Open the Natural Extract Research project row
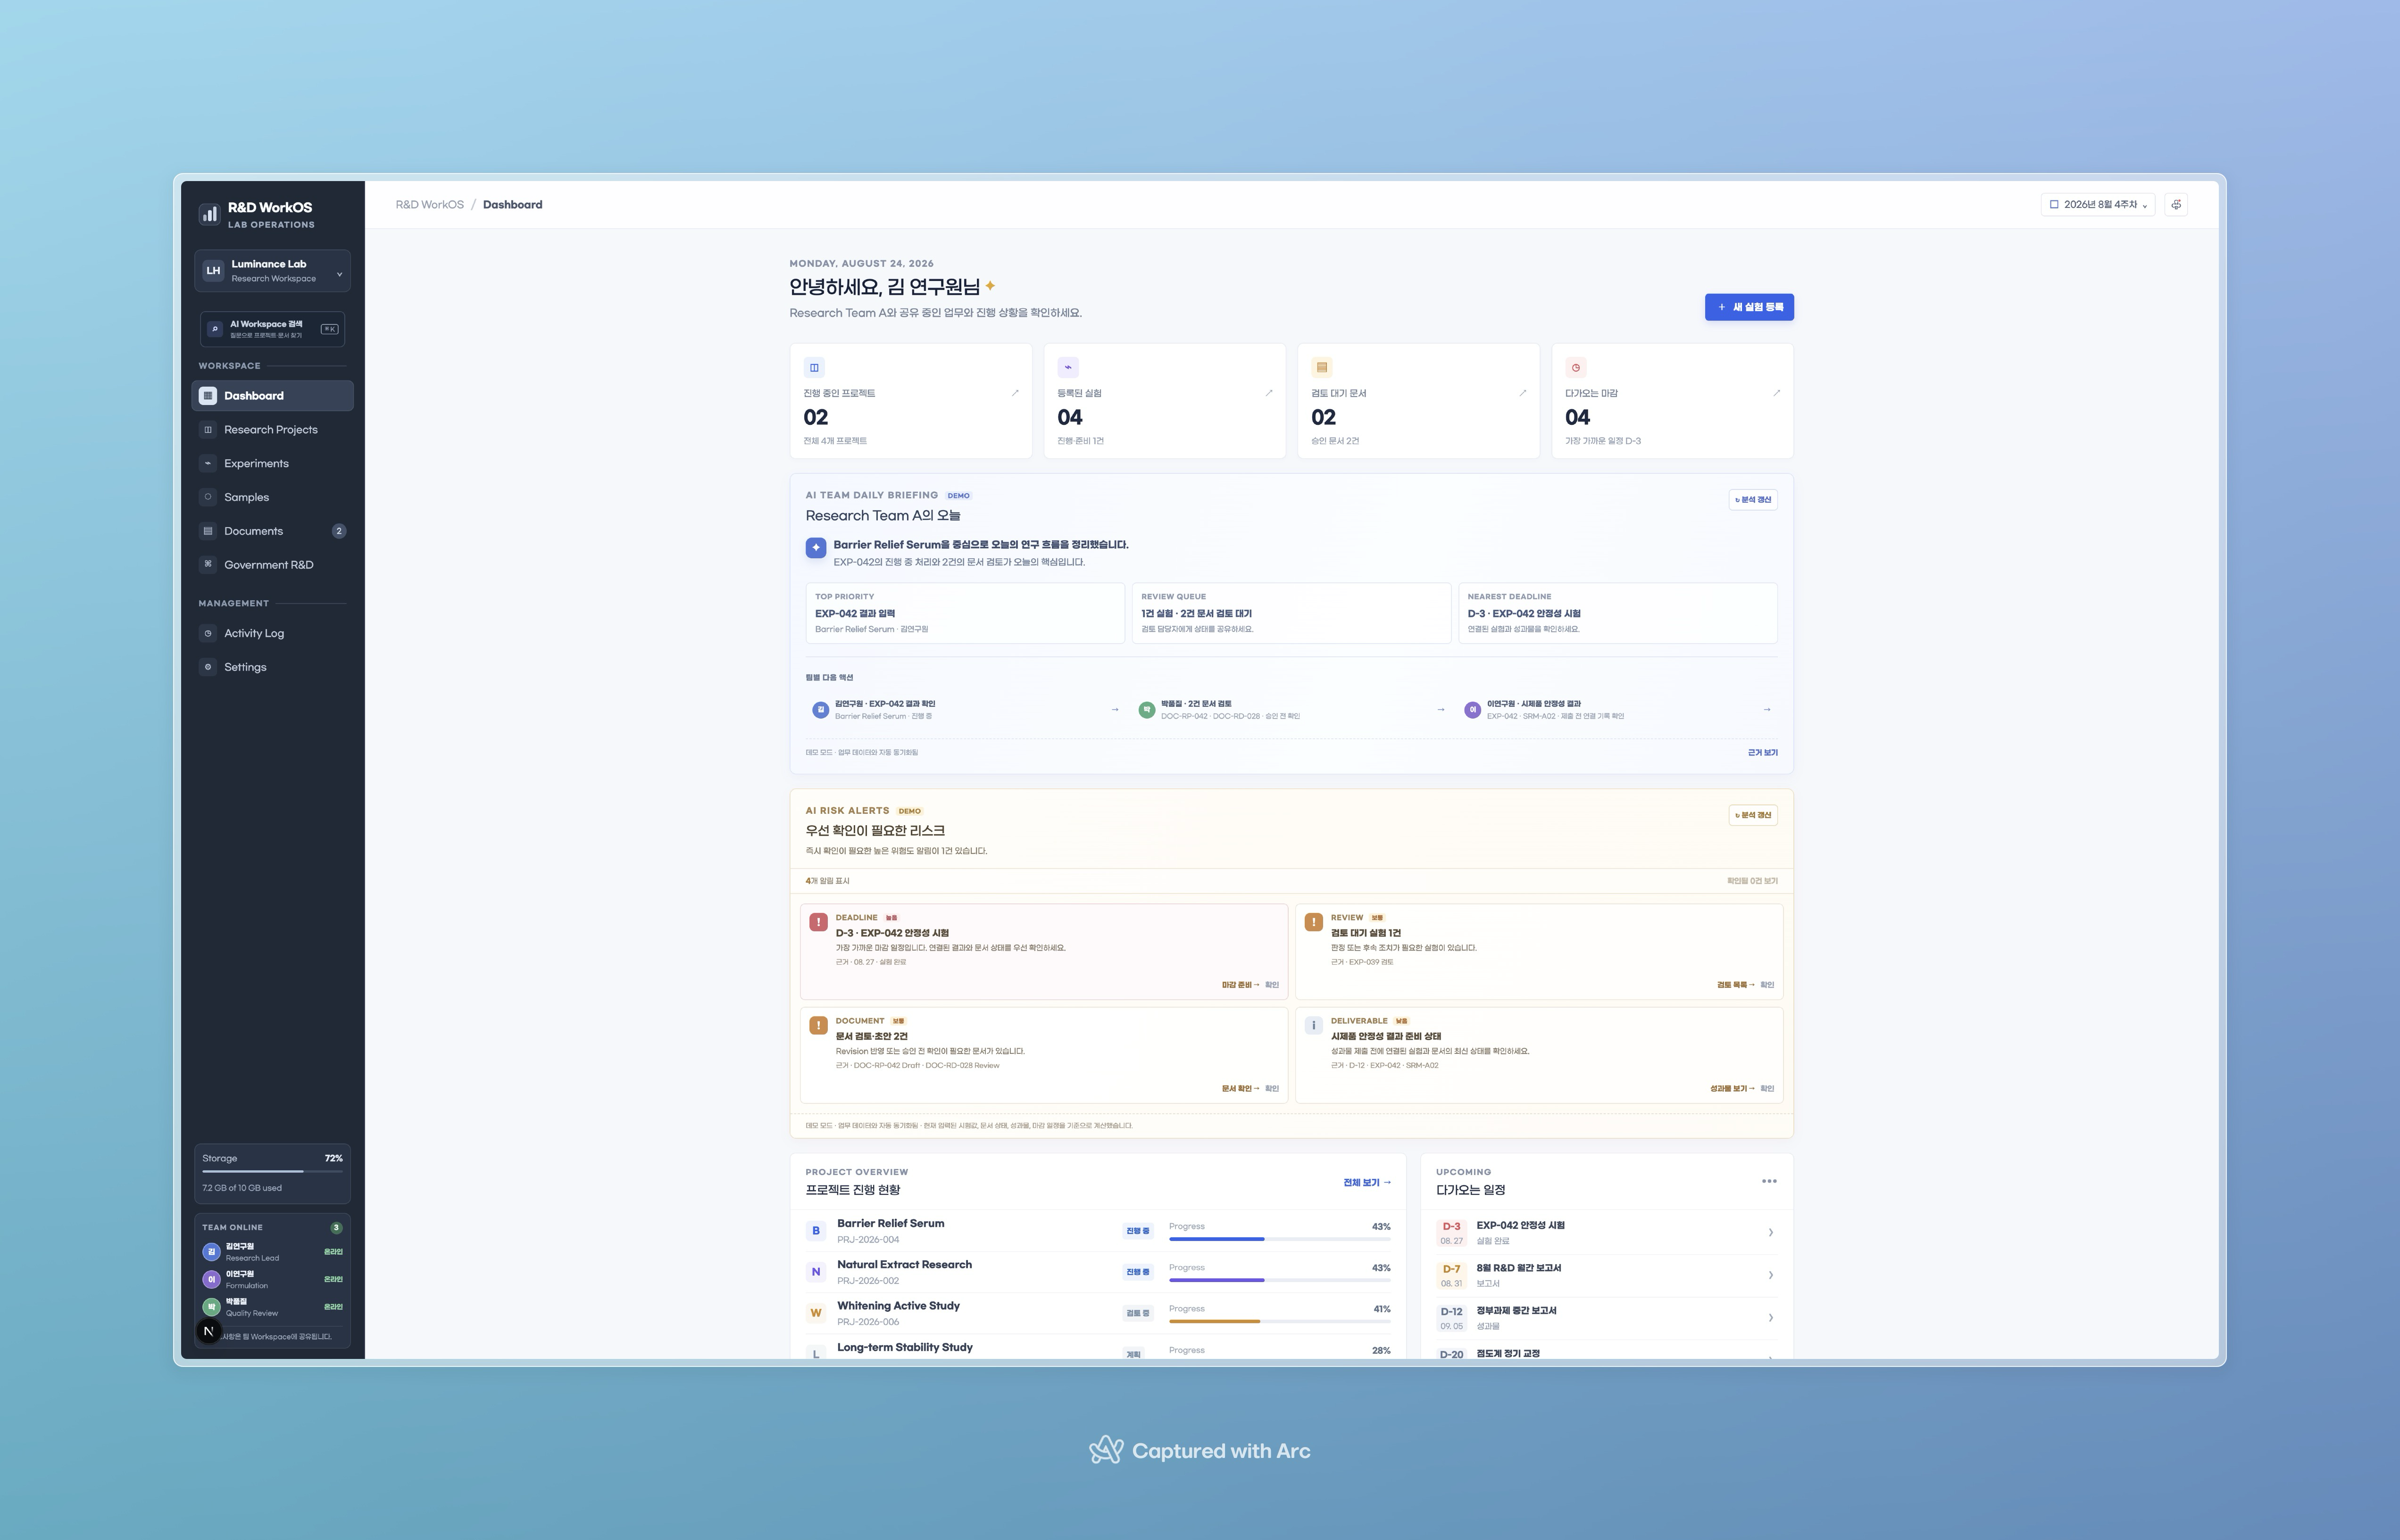 point(1099,1272)
